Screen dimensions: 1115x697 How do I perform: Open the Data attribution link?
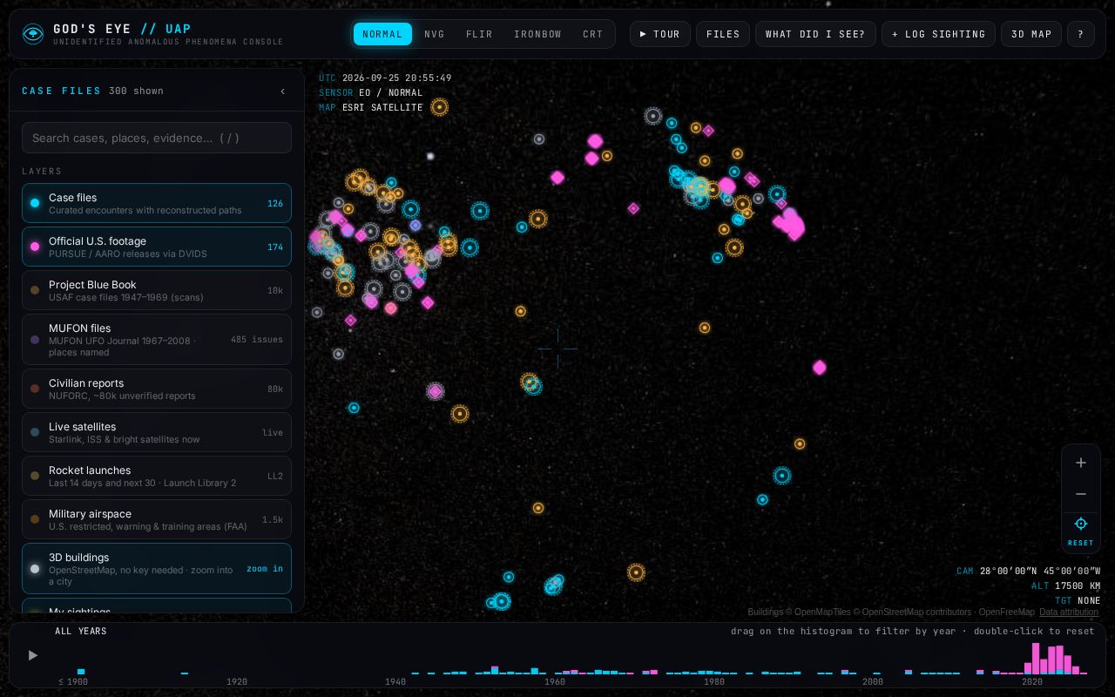1069,612
